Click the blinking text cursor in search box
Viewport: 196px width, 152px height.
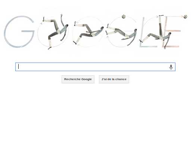19,66
